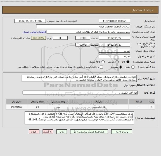Click the response deadline time 19:00 field
Image resolution: width=161 pixels, height=156 pixels.
(x=83, y=38)
